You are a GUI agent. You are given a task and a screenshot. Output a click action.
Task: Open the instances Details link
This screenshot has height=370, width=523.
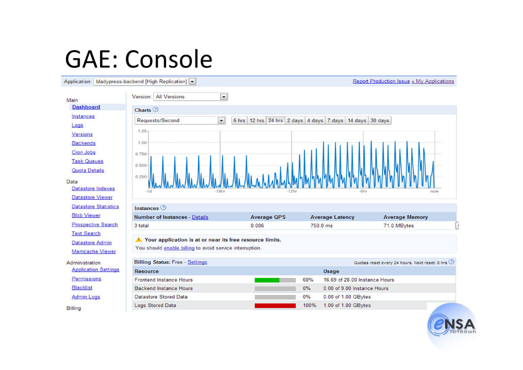point(200,217)
